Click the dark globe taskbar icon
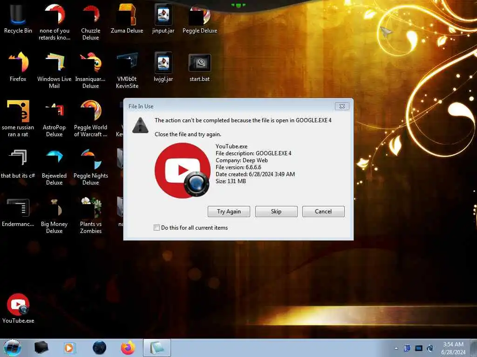This screenshot has height=357, width=477. click(x=100, y=348)
